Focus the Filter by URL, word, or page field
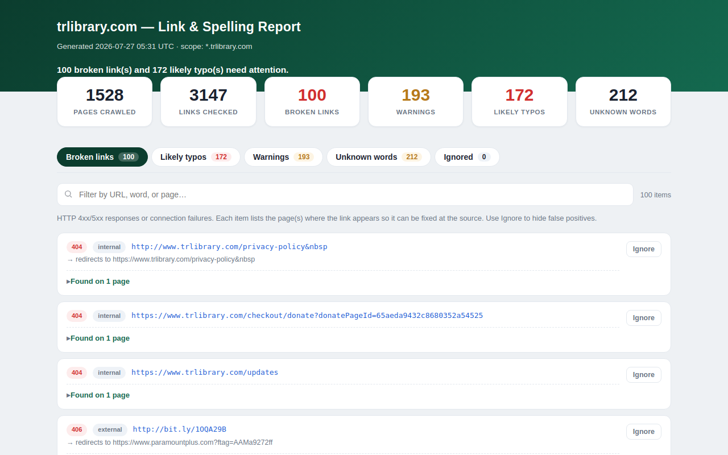Image resolution: width=728 pixels, height=455 pixels. (x=345, y=195)
